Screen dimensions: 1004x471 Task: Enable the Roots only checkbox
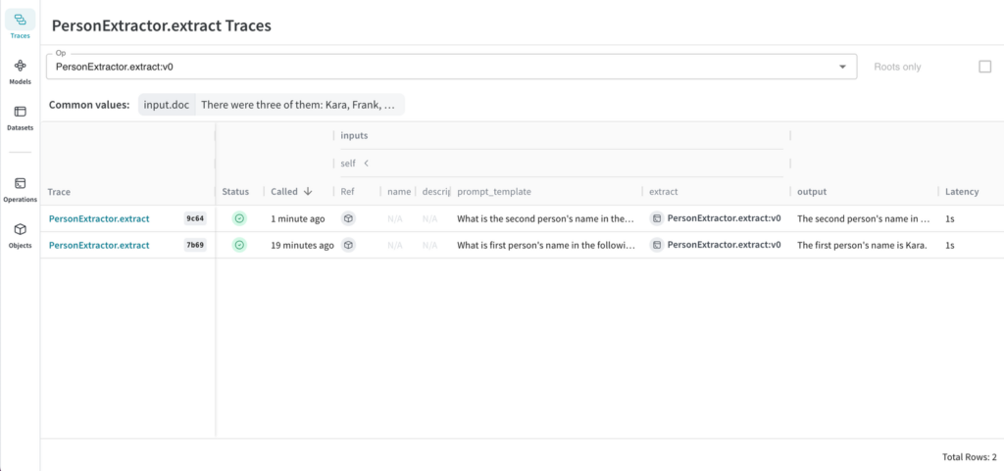(985, 67)
